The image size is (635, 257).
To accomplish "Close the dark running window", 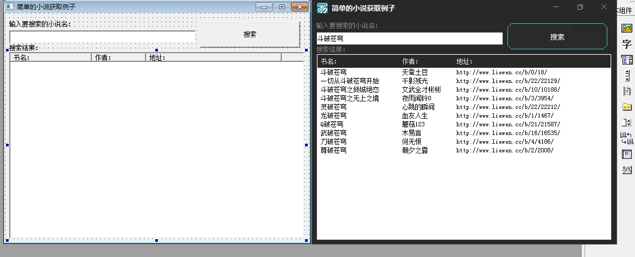I will tap(604, 7).
